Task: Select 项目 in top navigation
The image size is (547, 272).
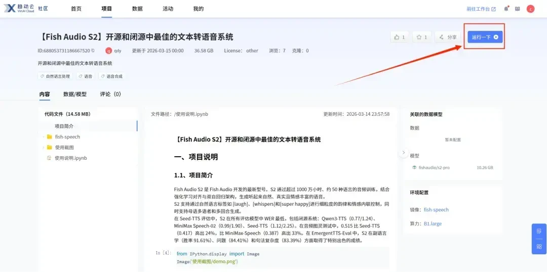Action: [107, 9]
